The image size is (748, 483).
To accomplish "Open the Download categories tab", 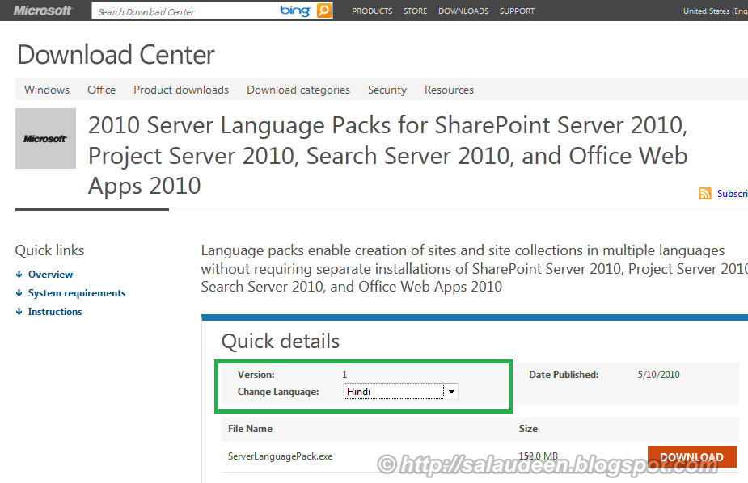I will (298, 90).
